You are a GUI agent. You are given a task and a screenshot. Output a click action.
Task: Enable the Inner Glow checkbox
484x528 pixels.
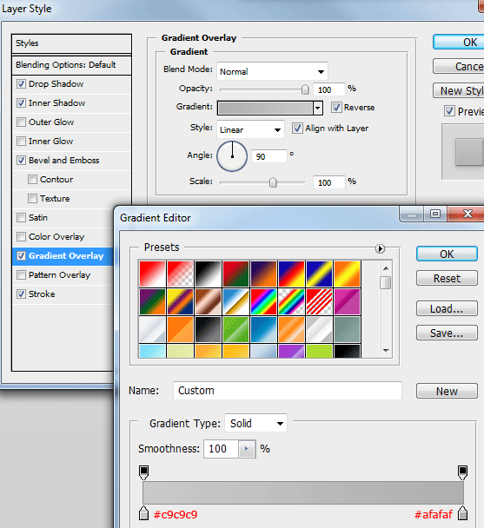21,141
